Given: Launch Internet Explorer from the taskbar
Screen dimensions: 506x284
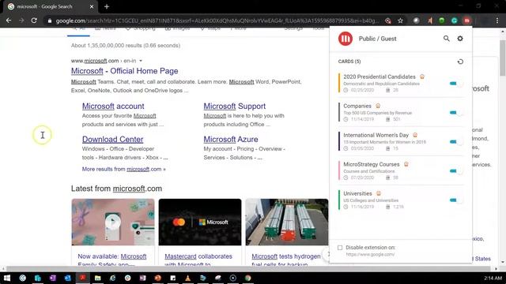Looking at the screenshot, I should pyautogui.click(x=112, y=278).
